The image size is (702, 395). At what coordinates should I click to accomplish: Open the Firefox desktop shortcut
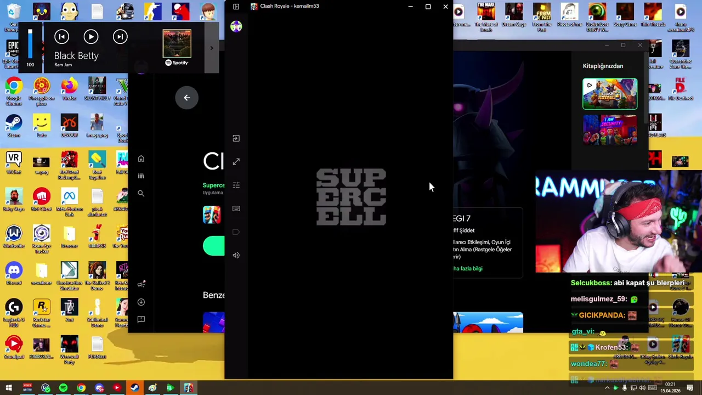69,89
